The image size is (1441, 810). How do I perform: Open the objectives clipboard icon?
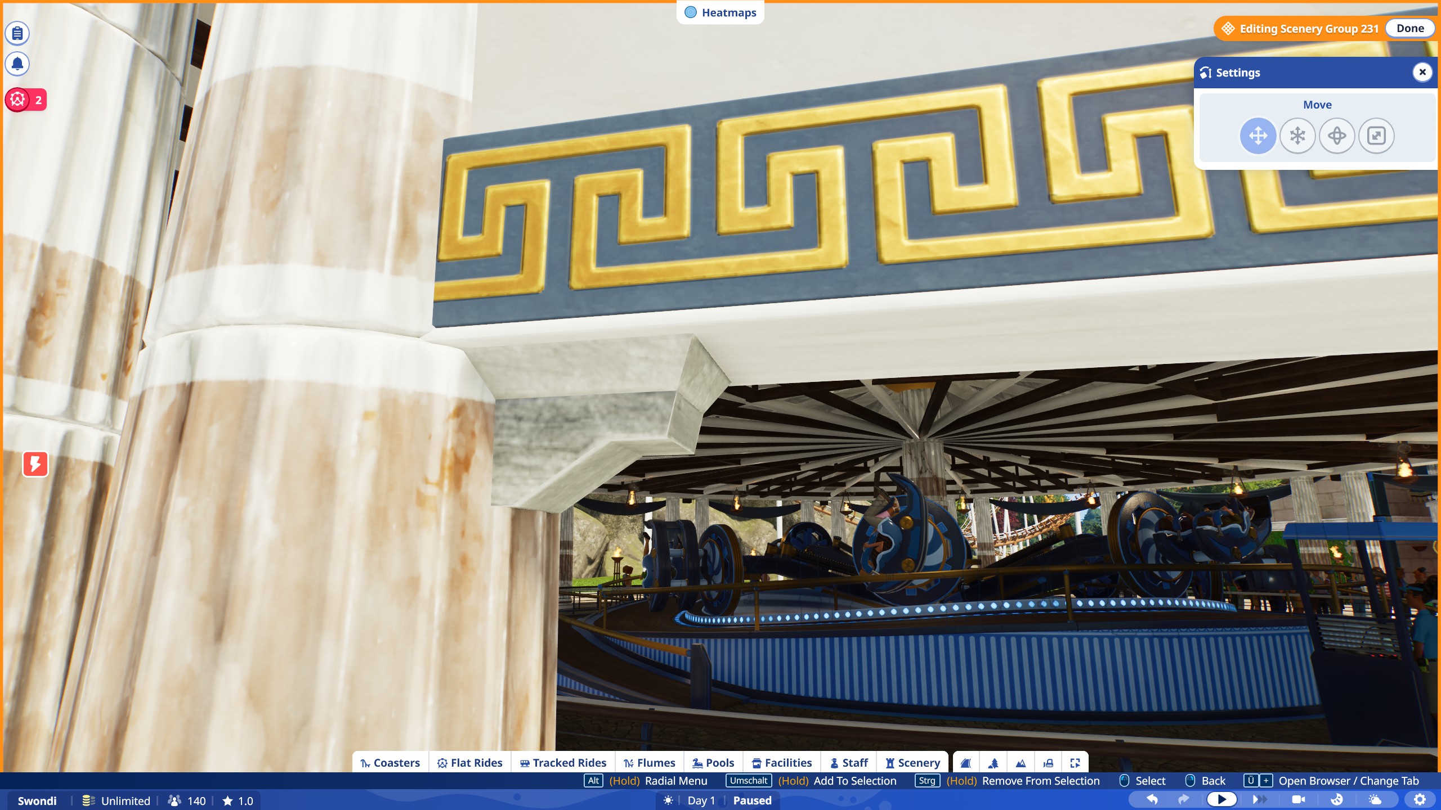coord(17,33)
